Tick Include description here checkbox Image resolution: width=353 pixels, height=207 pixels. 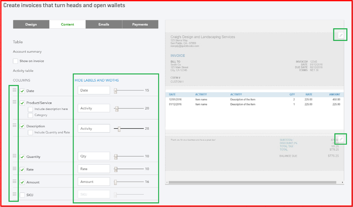(x=30, y=109)
